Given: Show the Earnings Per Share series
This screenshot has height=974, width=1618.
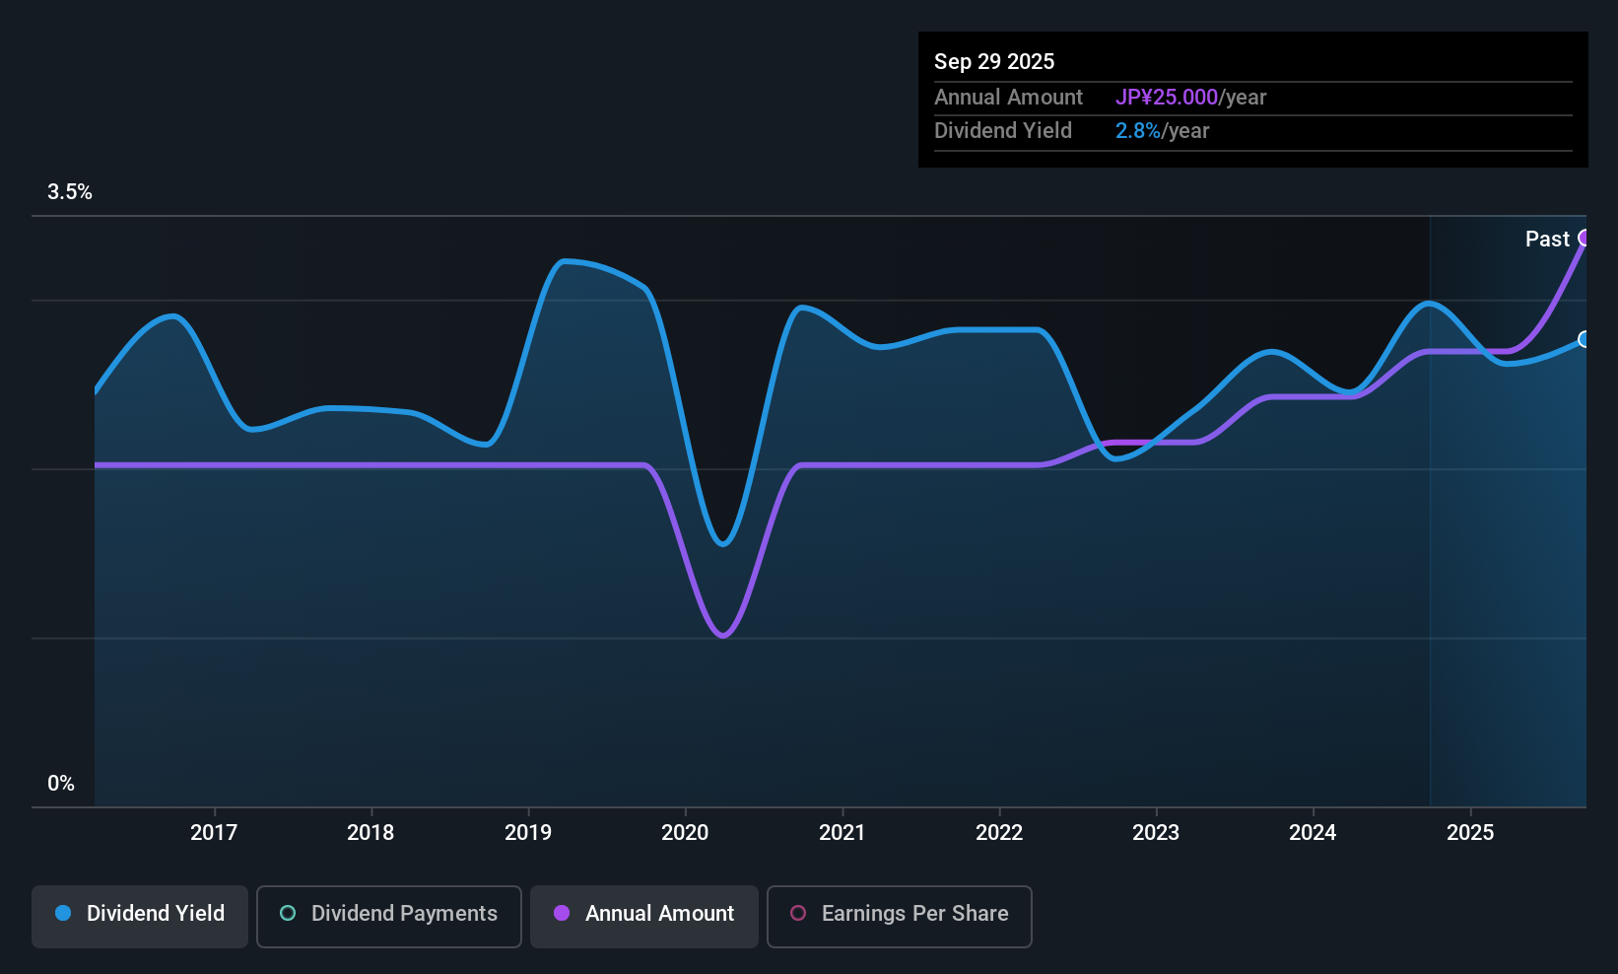Looking at the screenshot, I should [899, 914].
